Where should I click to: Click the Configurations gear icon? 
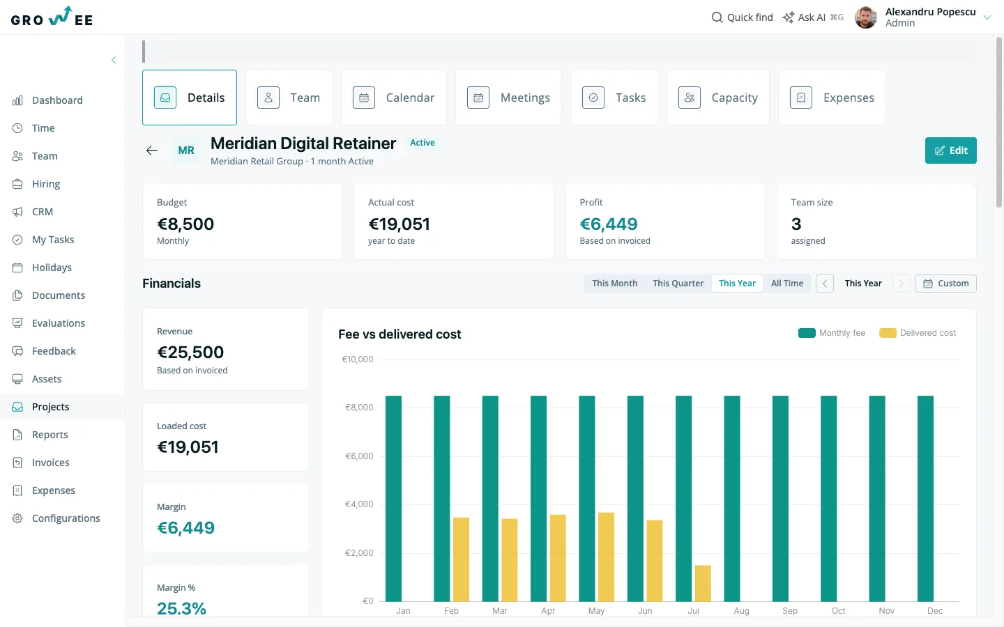[17, 518]
